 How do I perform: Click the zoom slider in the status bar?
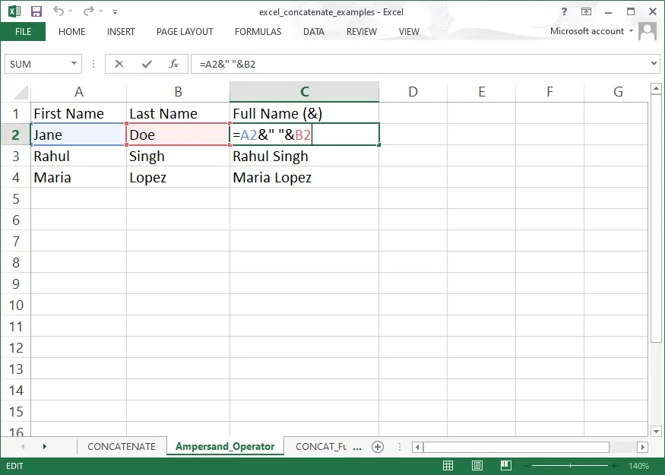pyautogui.click(x=571, y=466)
